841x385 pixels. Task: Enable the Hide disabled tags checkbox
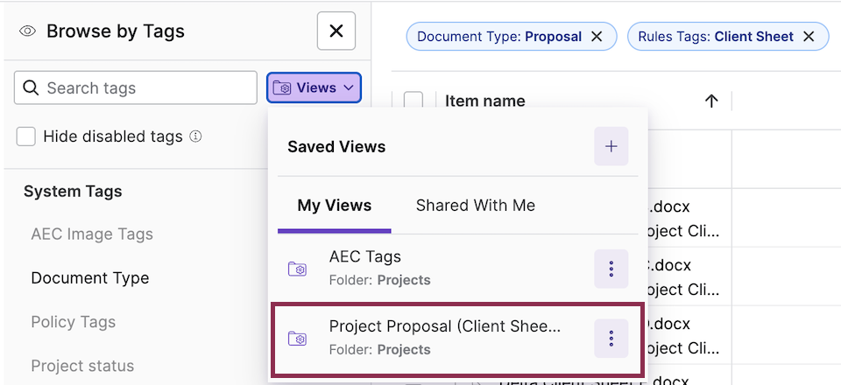point(26,136)
